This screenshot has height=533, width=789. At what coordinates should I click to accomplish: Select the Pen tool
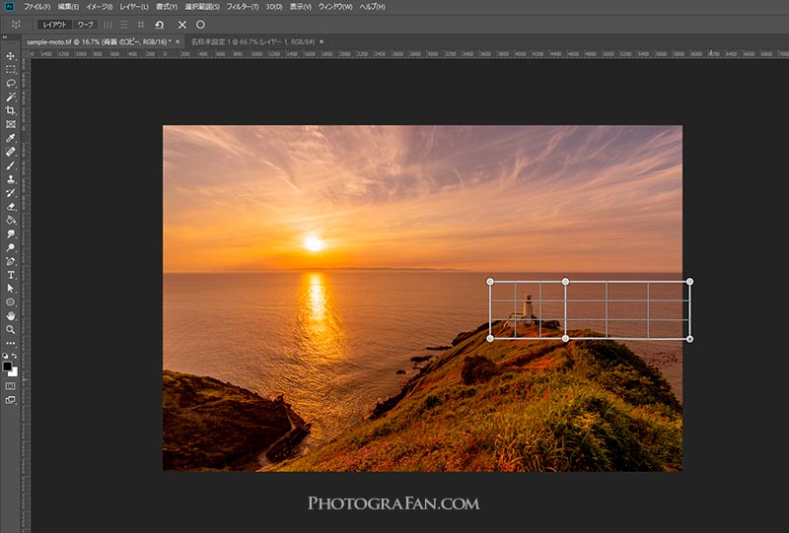[x=10, y=261]
